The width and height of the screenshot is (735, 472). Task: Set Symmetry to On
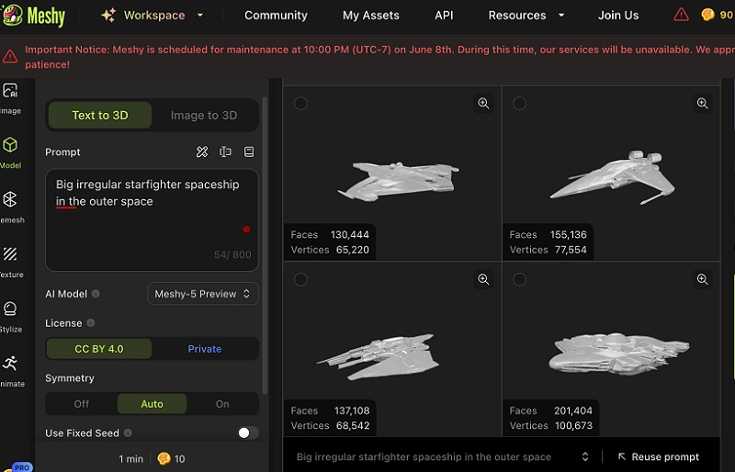(x=222, y=404)
